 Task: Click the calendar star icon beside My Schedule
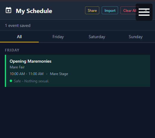point(8,10)
